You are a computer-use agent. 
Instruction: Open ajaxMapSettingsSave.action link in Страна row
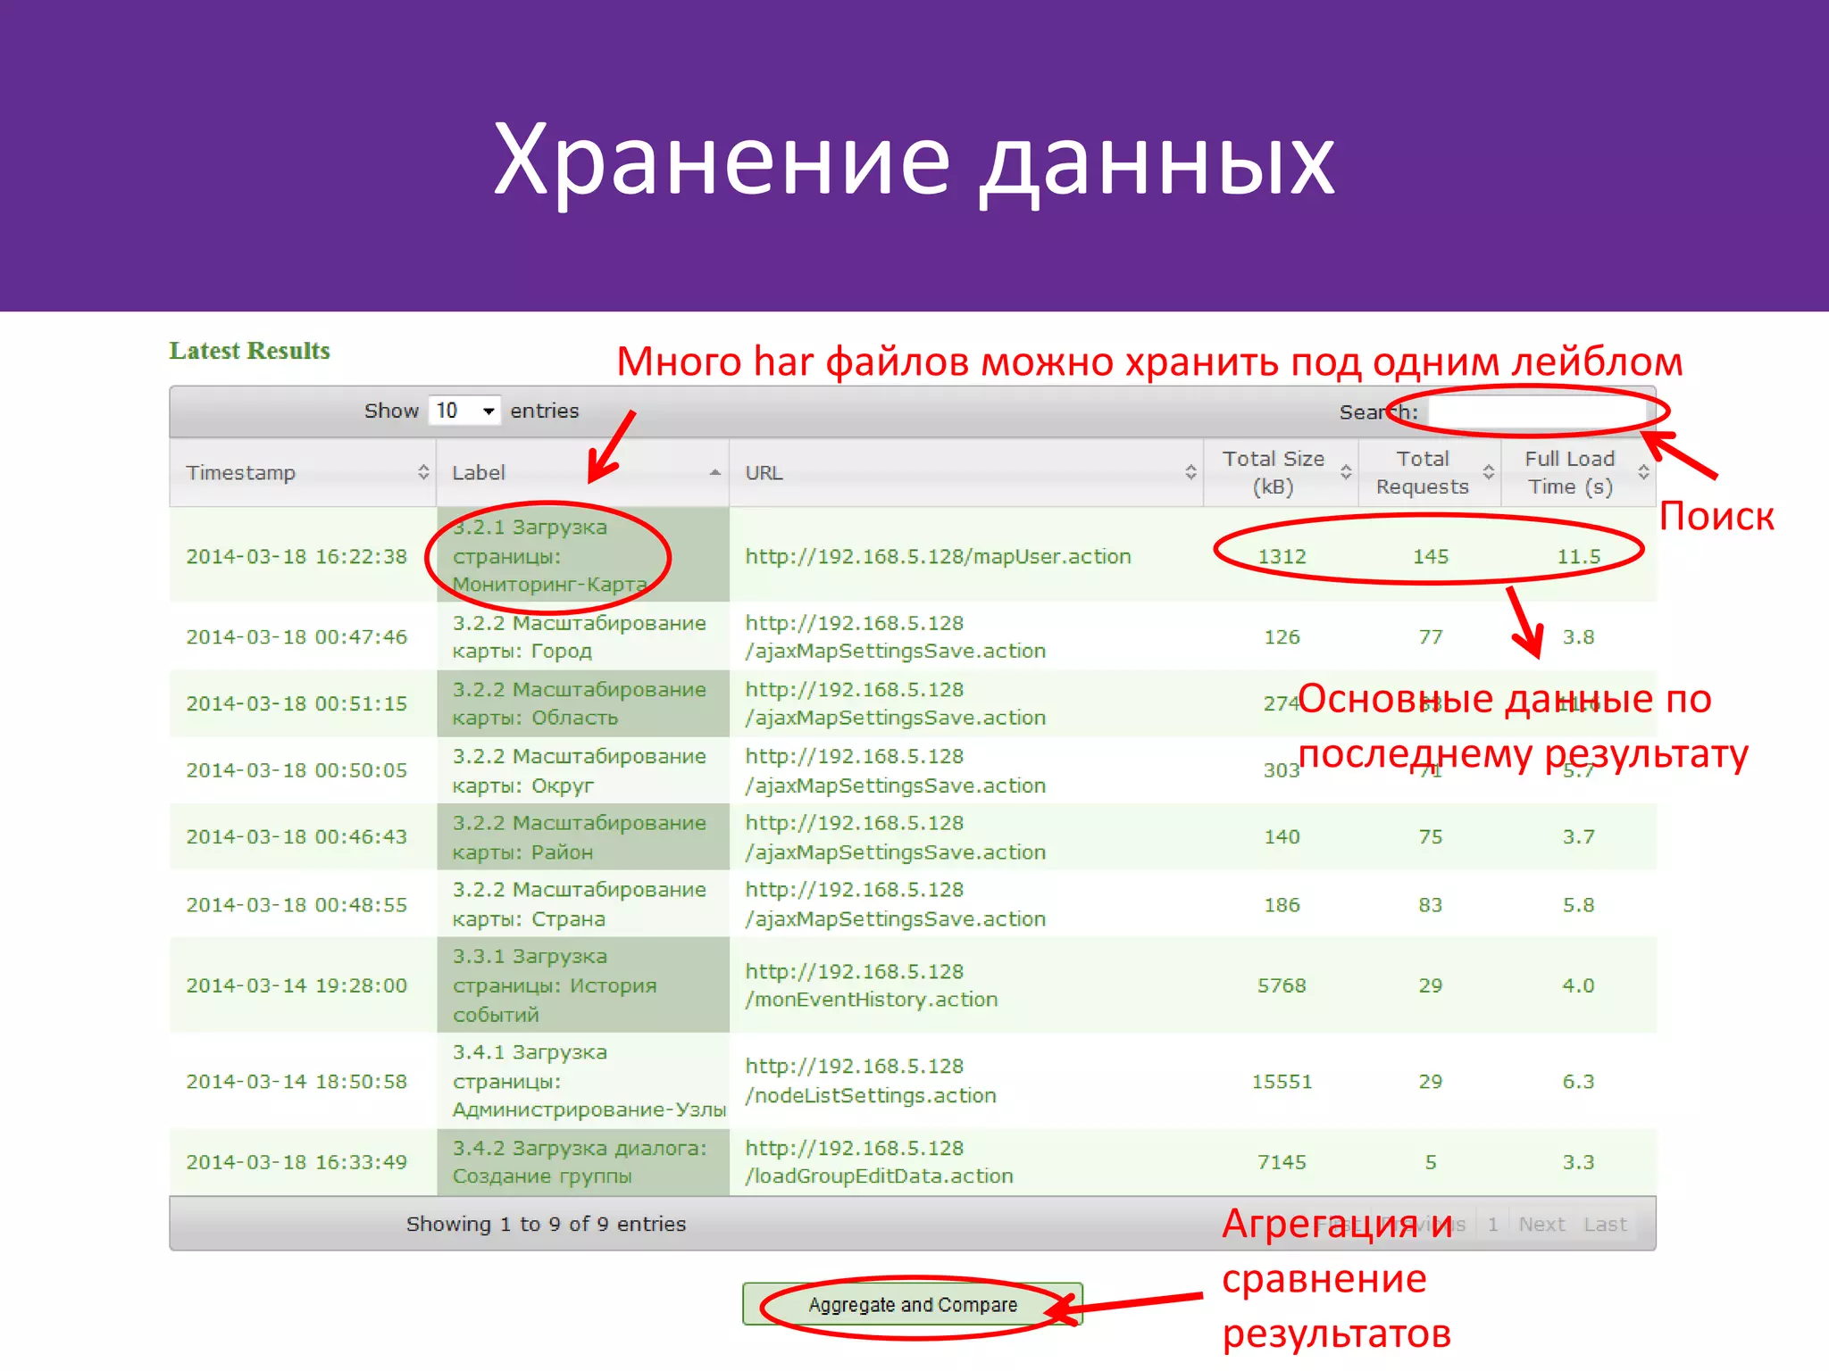(x=896, y=904)
